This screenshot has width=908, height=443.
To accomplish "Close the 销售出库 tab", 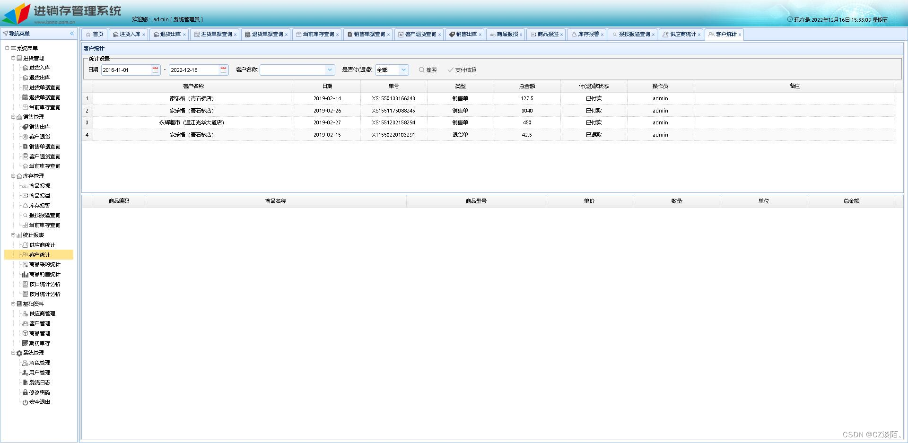I will [x=480, y=35].
